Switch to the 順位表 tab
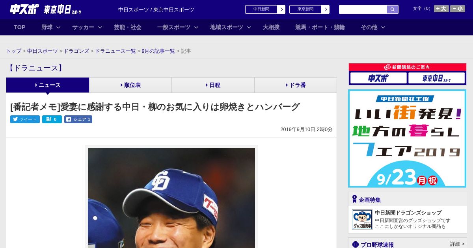The width and height of the screenshot is (473, 248). (x=130, y=85)
